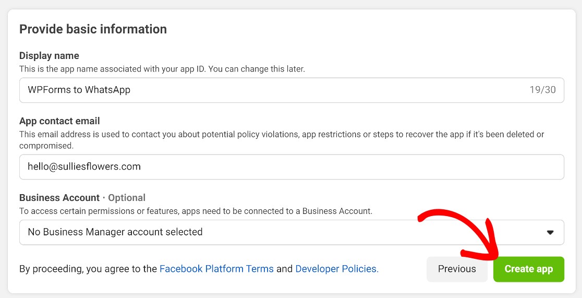Screen dimensions: 582x298
Task: Focus the App contact email field
Action: coord(292,167)
